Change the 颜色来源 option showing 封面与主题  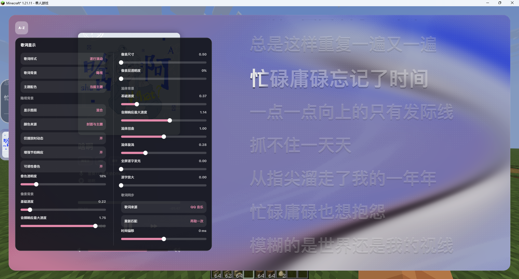coord(63,124)
